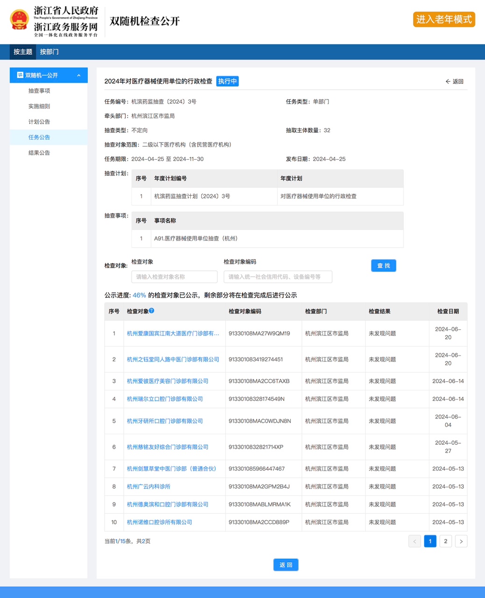Screen dimensions: 485x598
Task: Open the 杭州广云内科诊所 link
Action: 149,486
